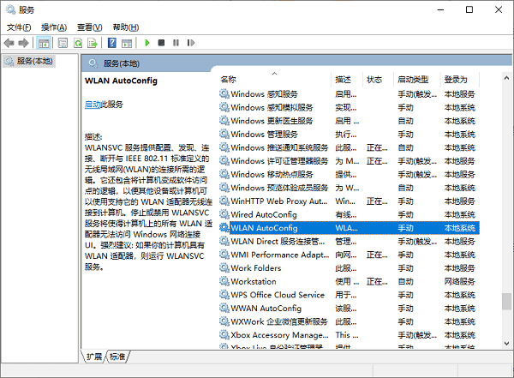The width and height of the screenshot is (514, 378).
Task: Click the 启动类型 column header
Action: point(413,79)
